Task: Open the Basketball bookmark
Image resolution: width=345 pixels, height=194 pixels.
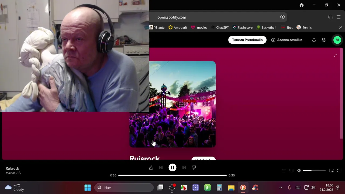Action: tap(266, 27)
